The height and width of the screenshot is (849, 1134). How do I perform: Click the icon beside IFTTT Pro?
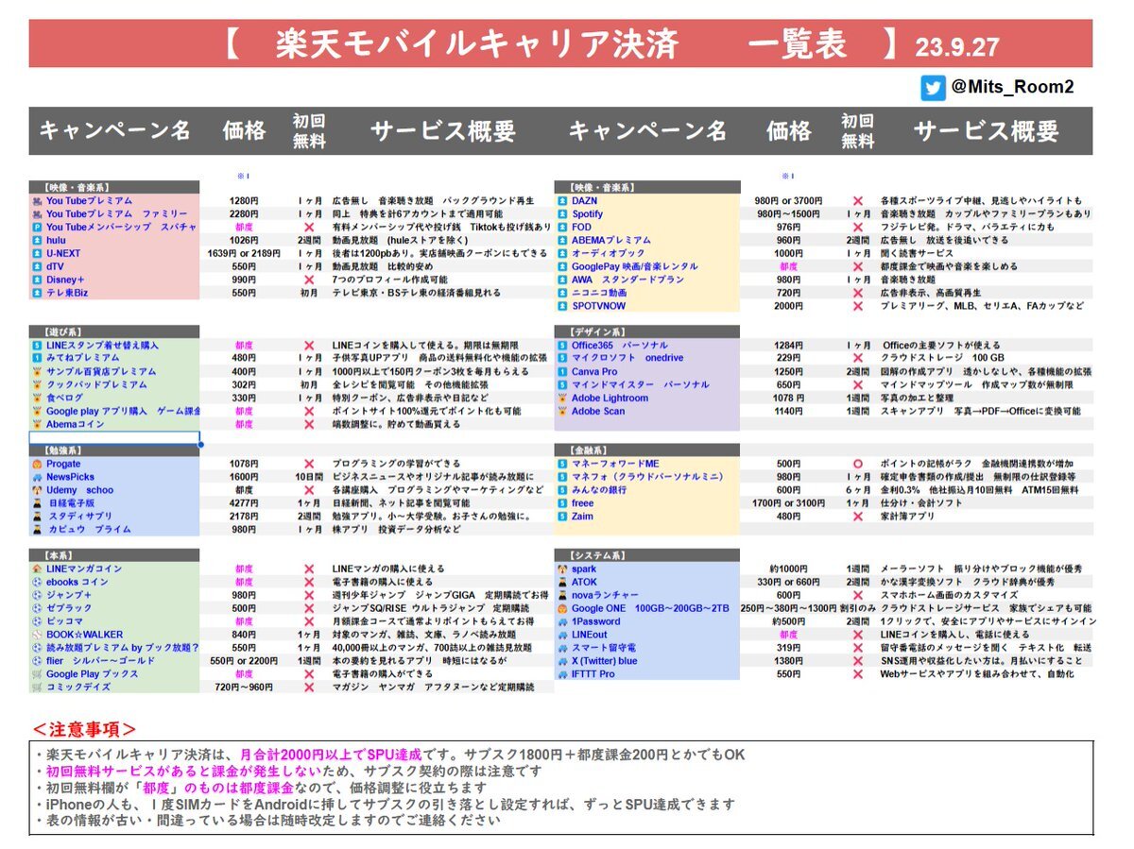click(561, 674)
